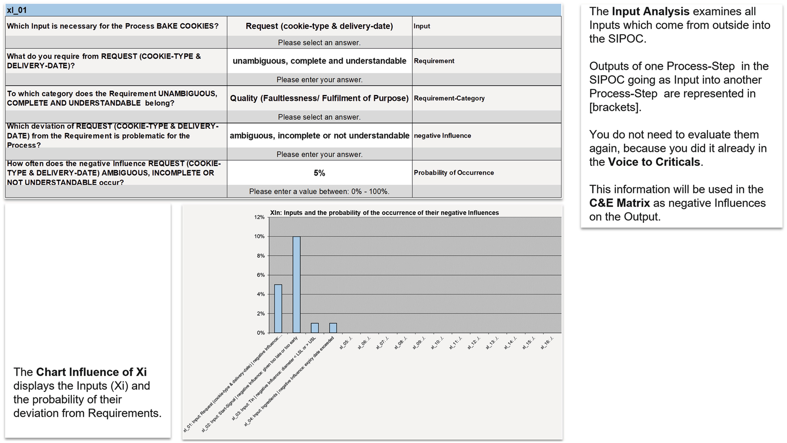This screenshot has width=787, height=443.
Task: Select the chart title 'XIn: Inputs and the probability'
Action: [x=385, y=213]
